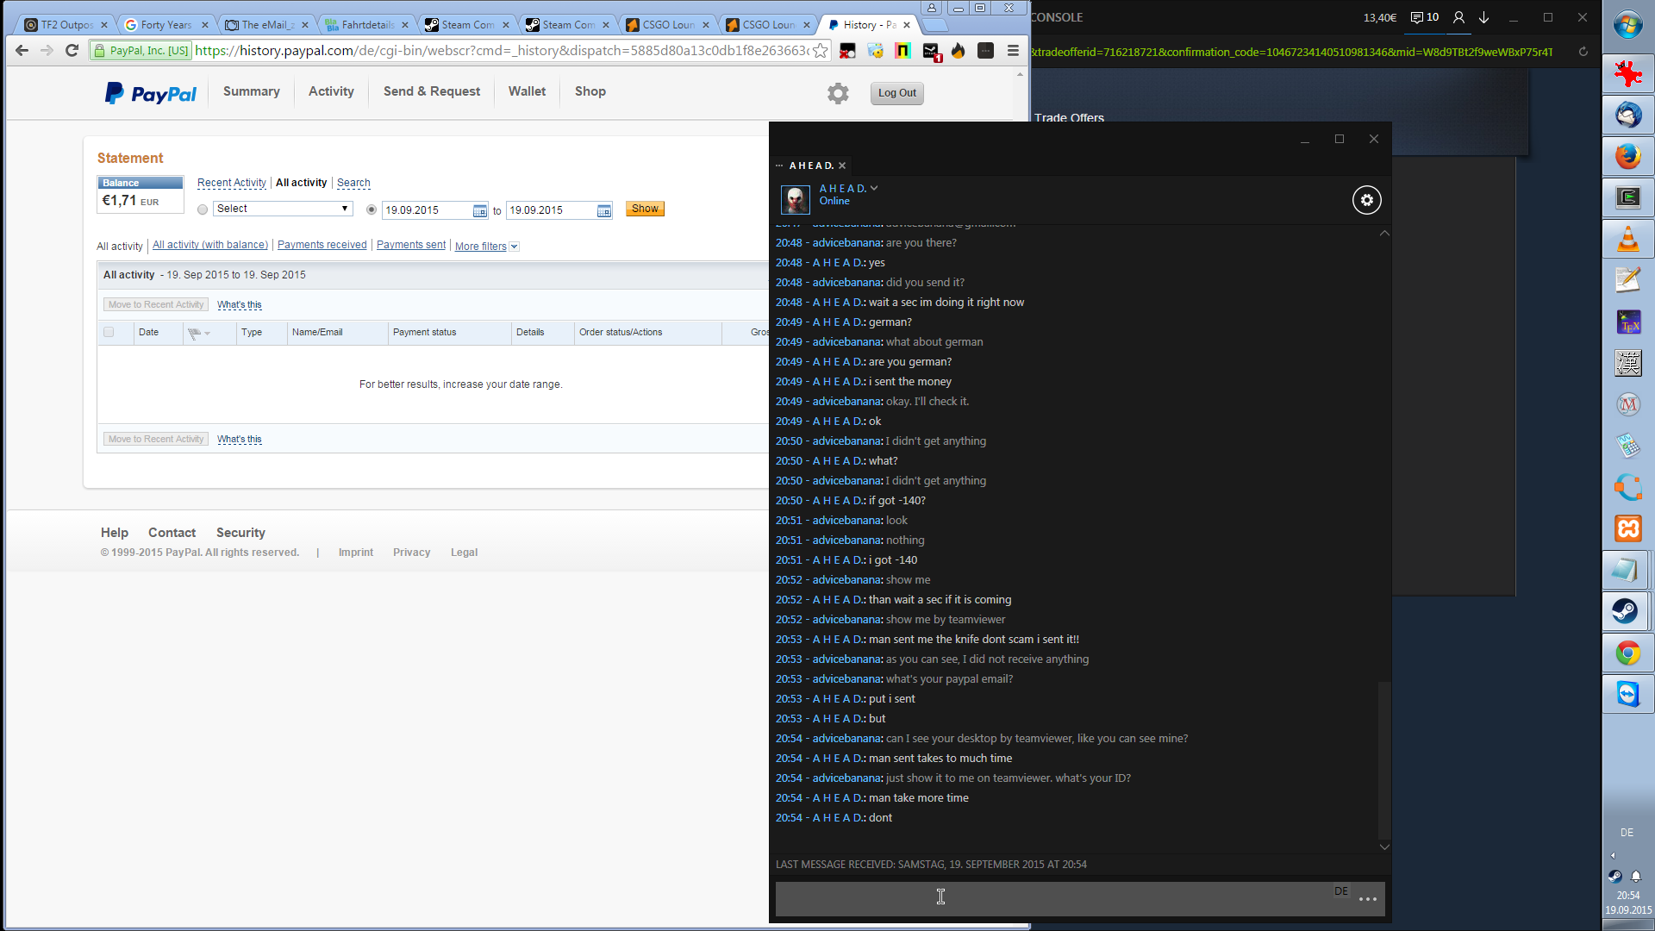Open Steam chat settings gear
This screenshot has height=931, width=1655.
1366,200
